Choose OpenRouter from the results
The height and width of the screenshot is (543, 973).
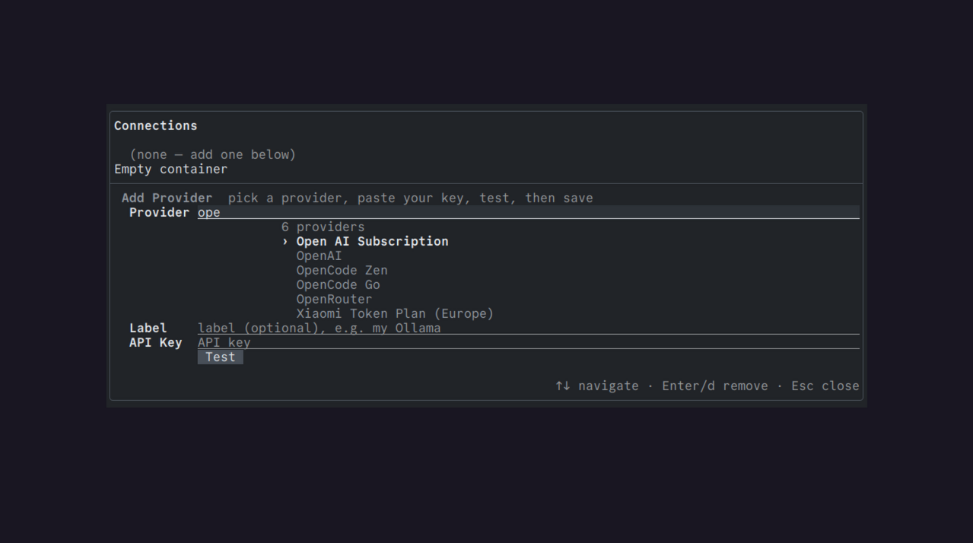[334, 299]
